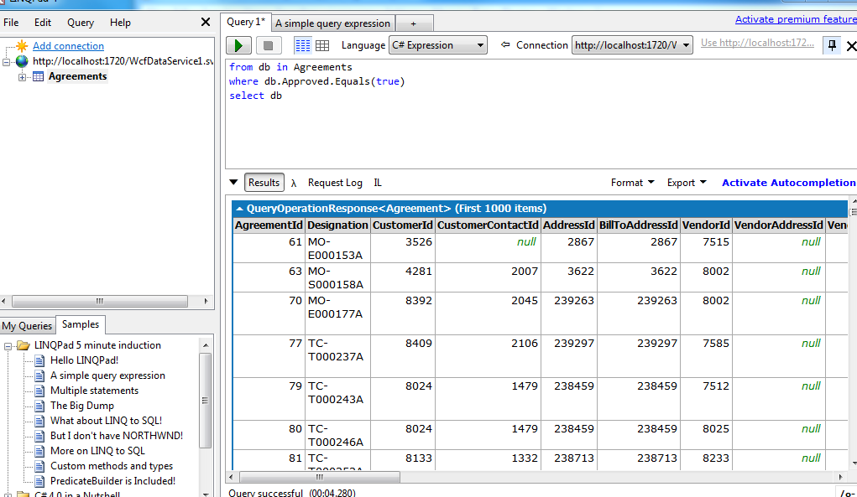Open But I don't have NORTHWND! sample
The width and height of the screenshot is (857, 497).
click(117, 436)
